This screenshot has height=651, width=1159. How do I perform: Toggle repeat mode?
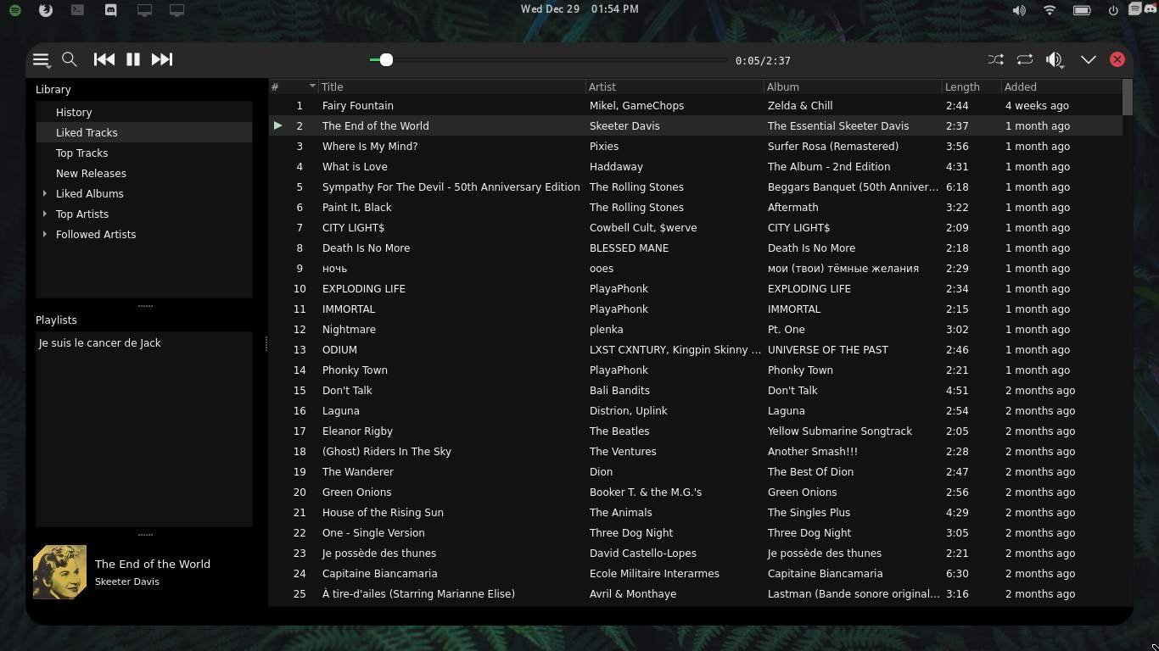point(1025,59)
